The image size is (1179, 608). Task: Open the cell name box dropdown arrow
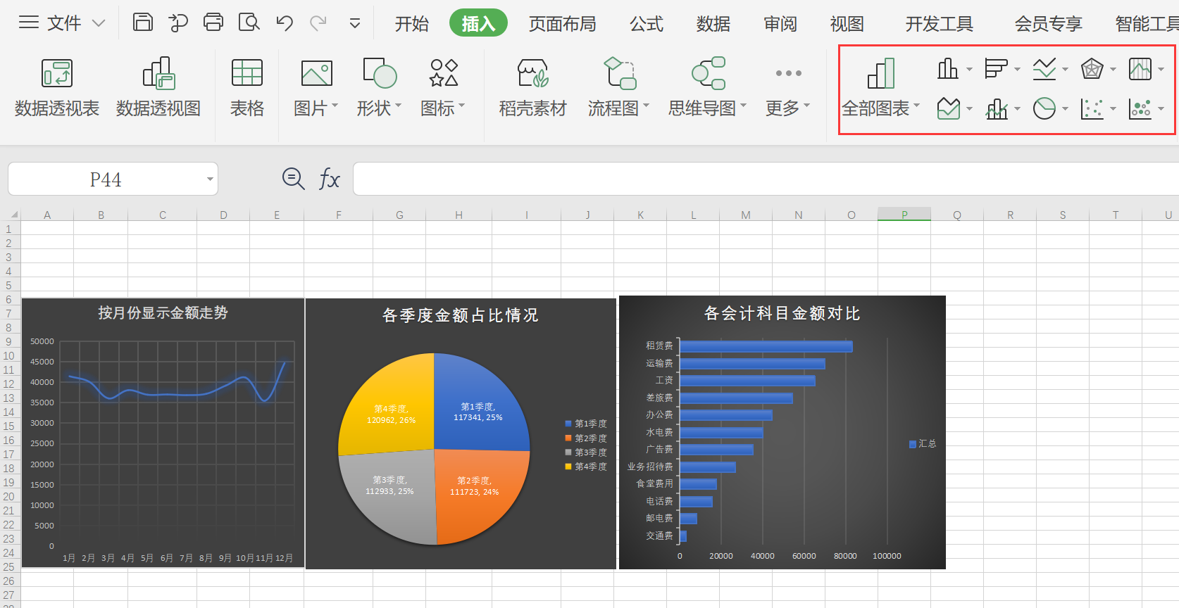pyautogui.click(x=210, y=179)
